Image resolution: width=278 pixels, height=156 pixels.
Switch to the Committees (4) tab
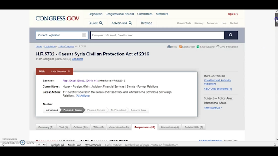tap(170, 127)
